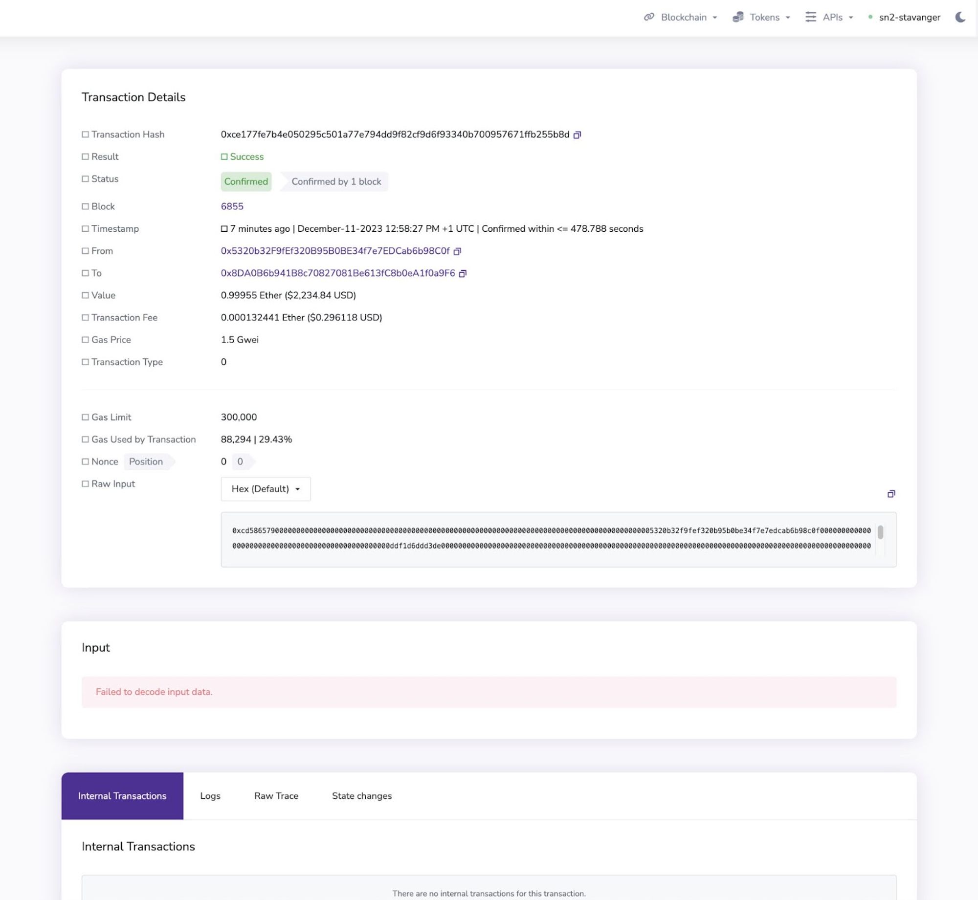The height and width of the screenshot is (900, 978).
Task: Click the info icon beside Timestamp
Action: [85, 228]
